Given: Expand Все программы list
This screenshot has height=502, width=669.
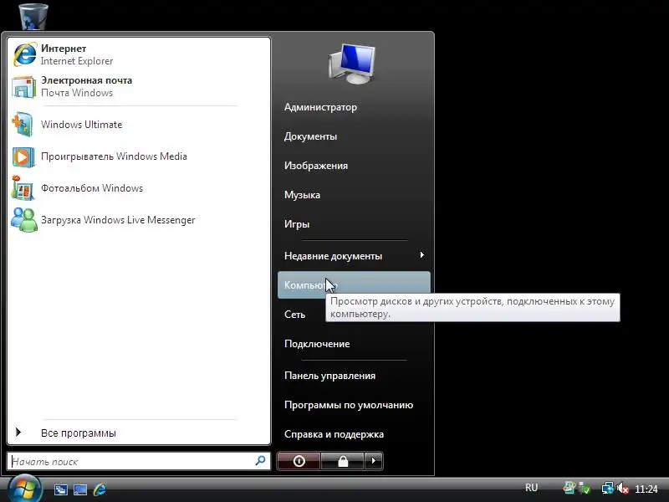Looking at the screenshot, I should [139, 433].
